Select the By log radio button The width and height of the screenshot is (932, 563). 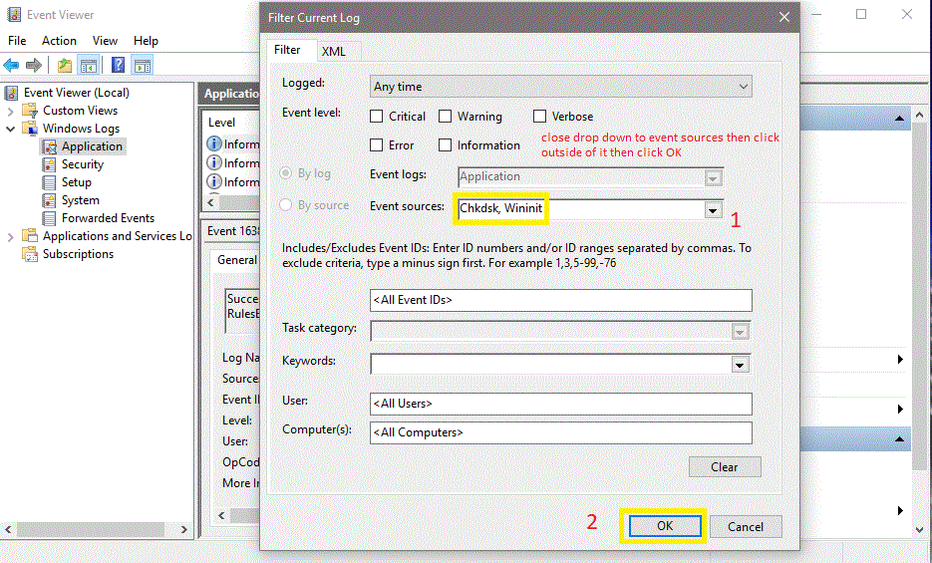tap(286, 173)
